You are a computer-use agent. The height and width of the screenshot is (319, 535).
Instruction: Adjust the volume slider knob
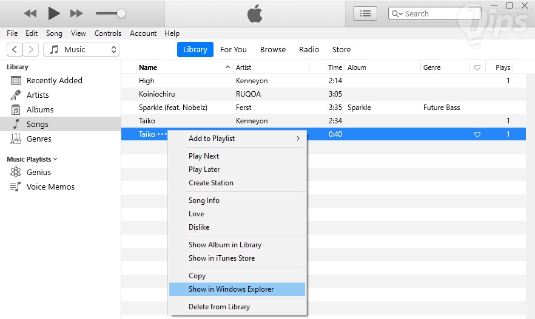click(x=121, y=14)
